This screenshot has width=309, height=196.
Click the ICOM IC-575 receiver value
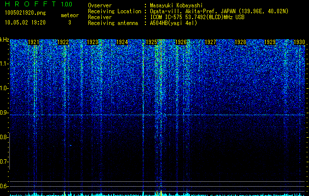(x=197, y=17)
